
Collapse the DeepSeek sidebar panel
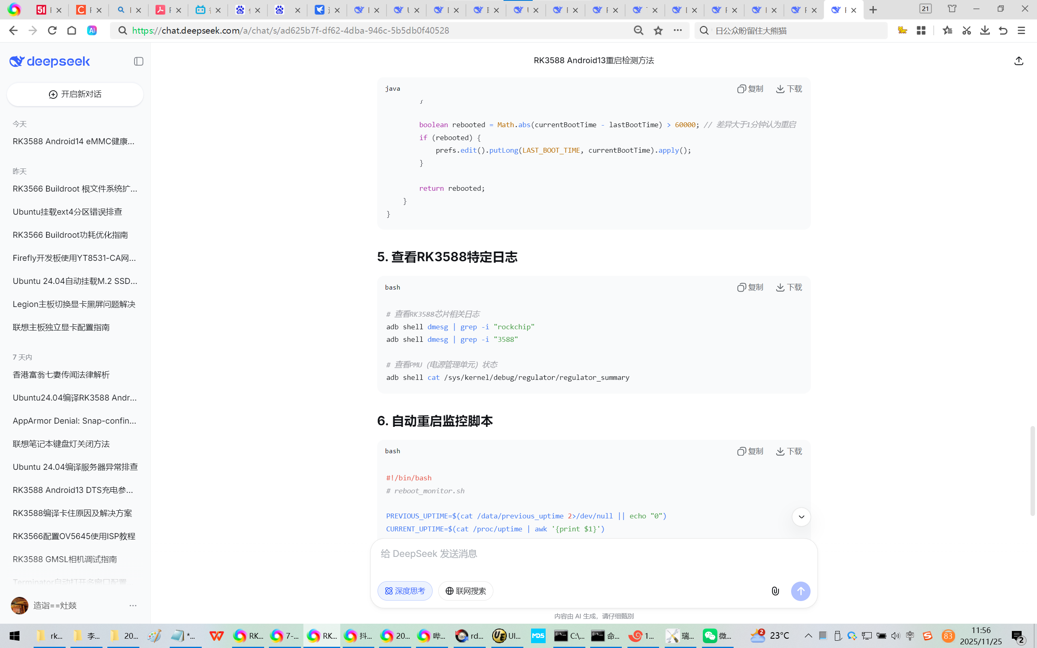coord(139,61)
